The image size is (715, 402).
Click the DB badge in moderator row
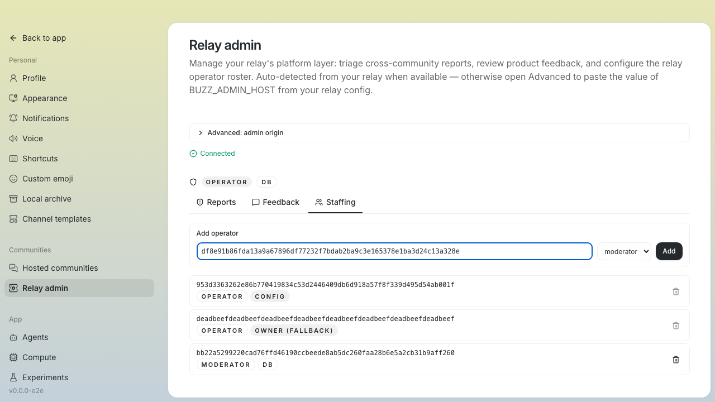pyautogui.click(x=268, y=365)
